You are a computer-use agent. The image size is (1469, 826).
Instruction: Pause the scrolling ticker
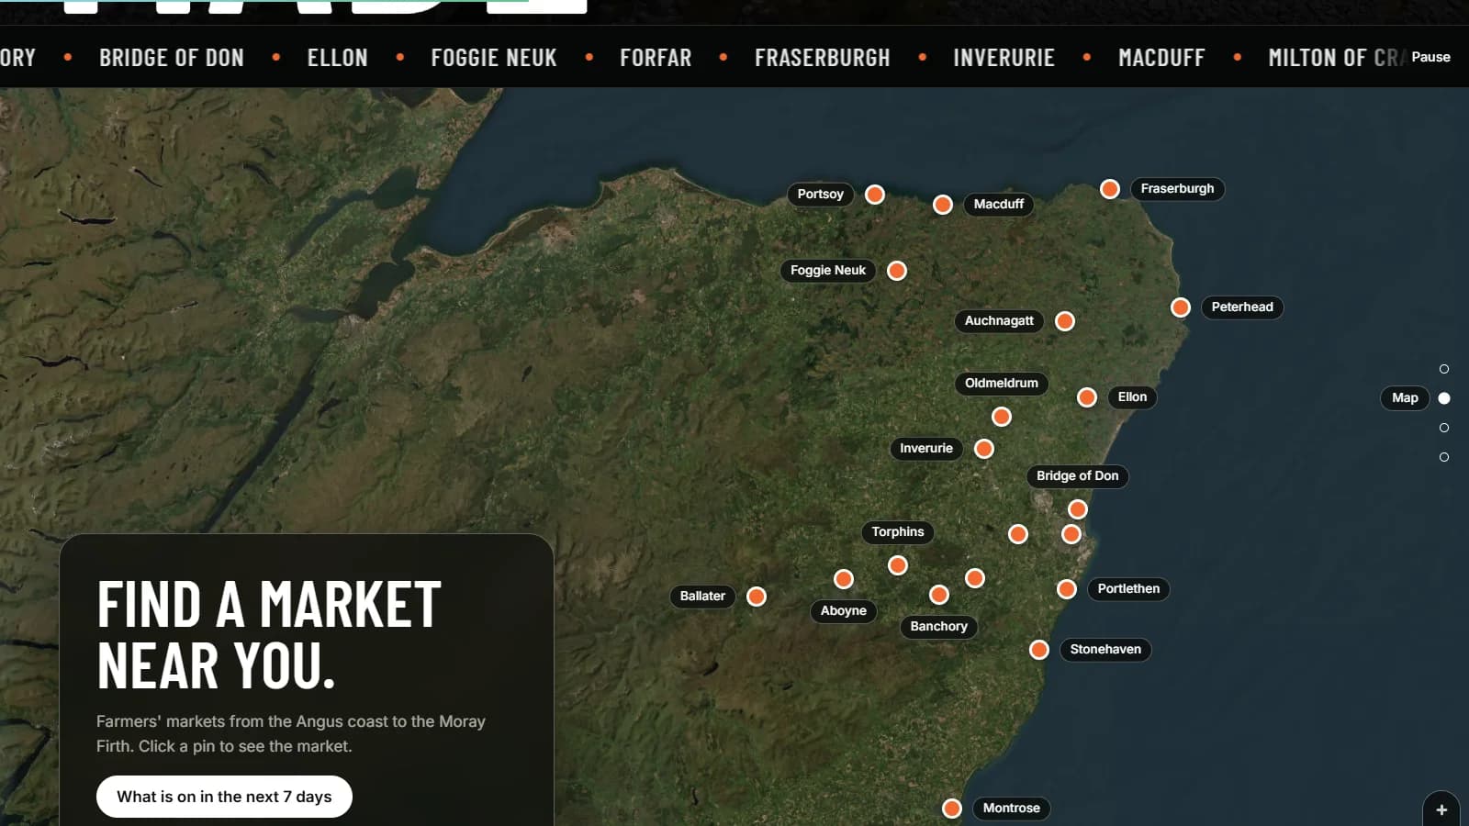[x=1430, y=57]
